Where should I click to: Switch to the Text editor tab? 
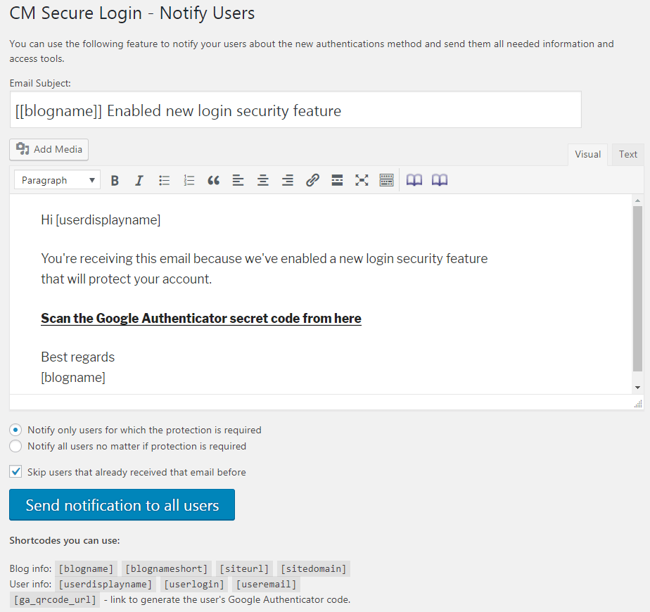(x=627, y=155)
